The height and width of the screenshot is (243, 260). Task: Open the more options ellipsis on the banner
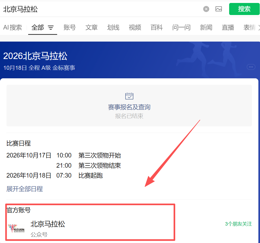tap(251, 67)
